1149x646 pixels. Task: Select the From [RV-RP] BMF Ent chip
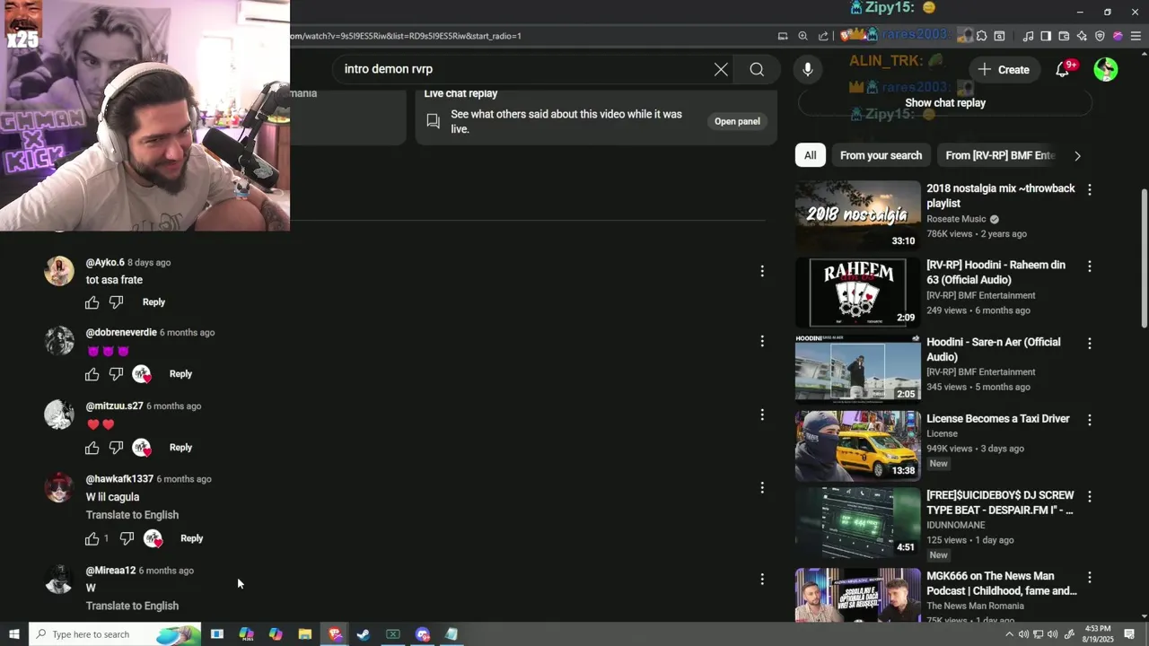1000,155
